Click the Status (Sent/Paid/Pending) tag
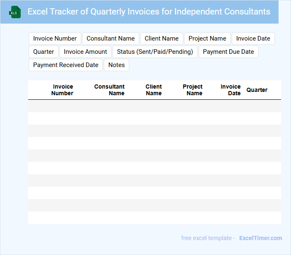 [x=155, y=52]
